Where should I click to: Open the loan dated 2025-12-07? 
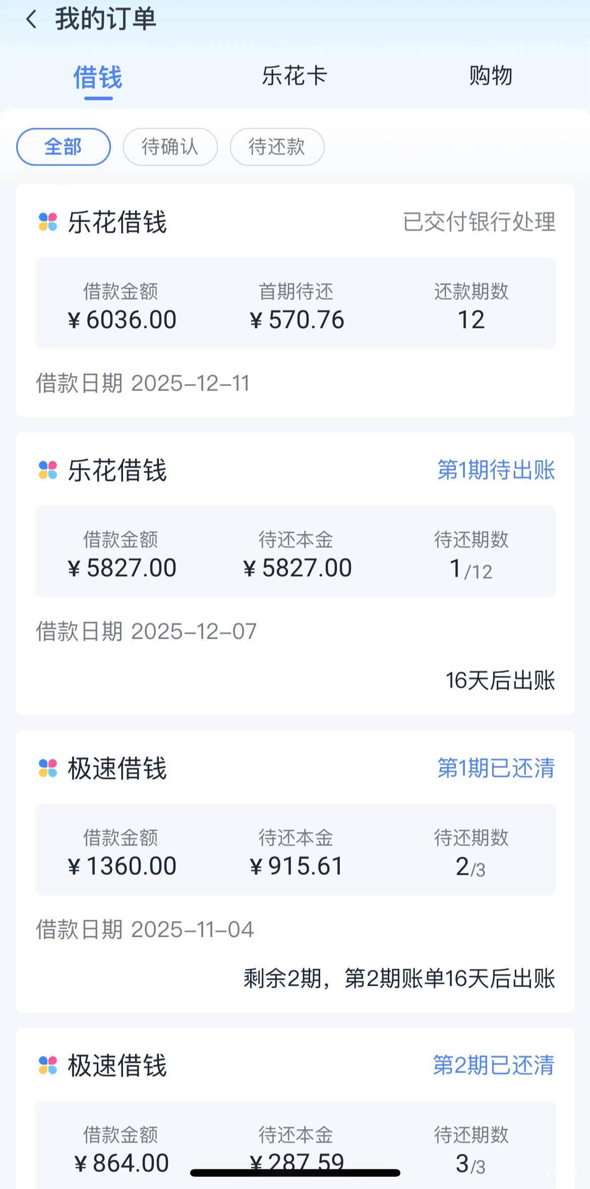click(146, 632)
